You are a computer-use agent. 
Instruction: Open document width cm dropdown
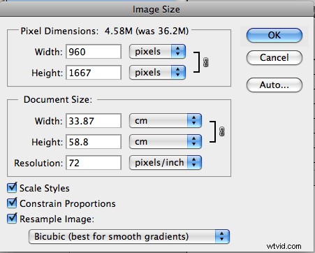(x=166, y=121)
